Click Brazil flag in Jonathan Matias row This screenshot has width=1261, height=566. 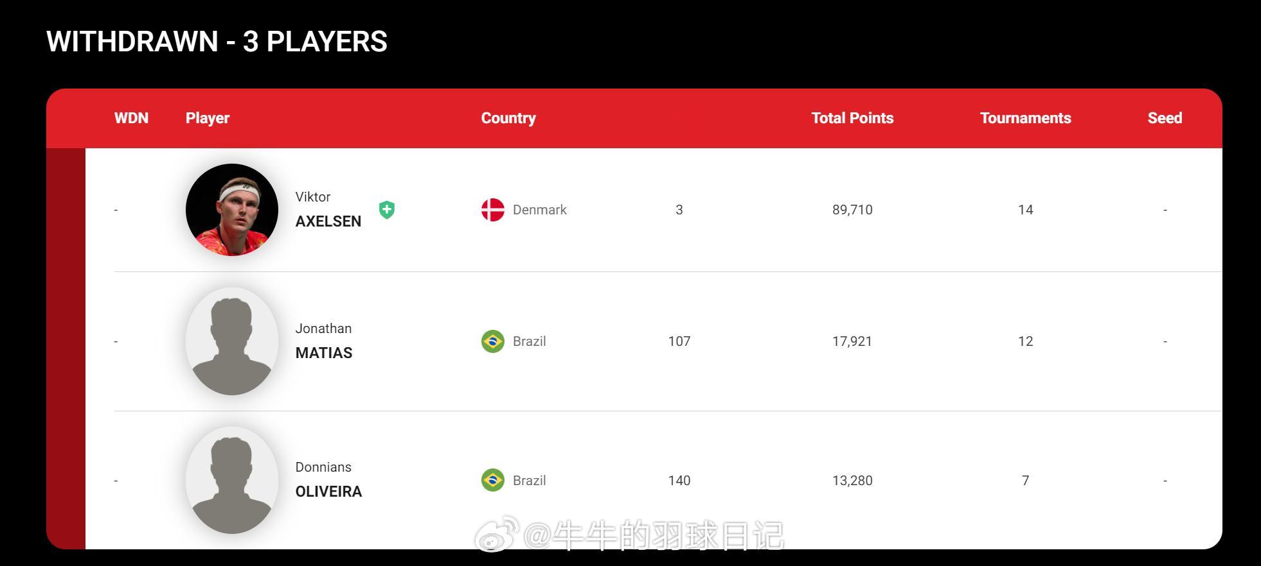coord(493,341)
